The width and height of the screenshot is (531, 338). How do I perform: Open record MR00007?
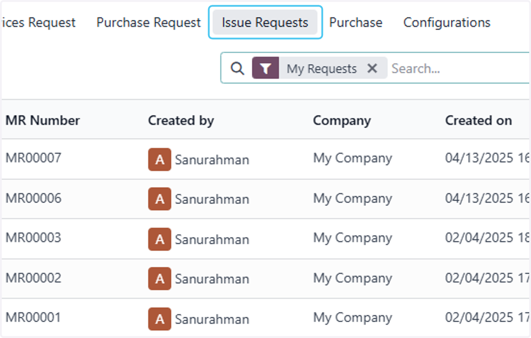(x=33, y=158)
